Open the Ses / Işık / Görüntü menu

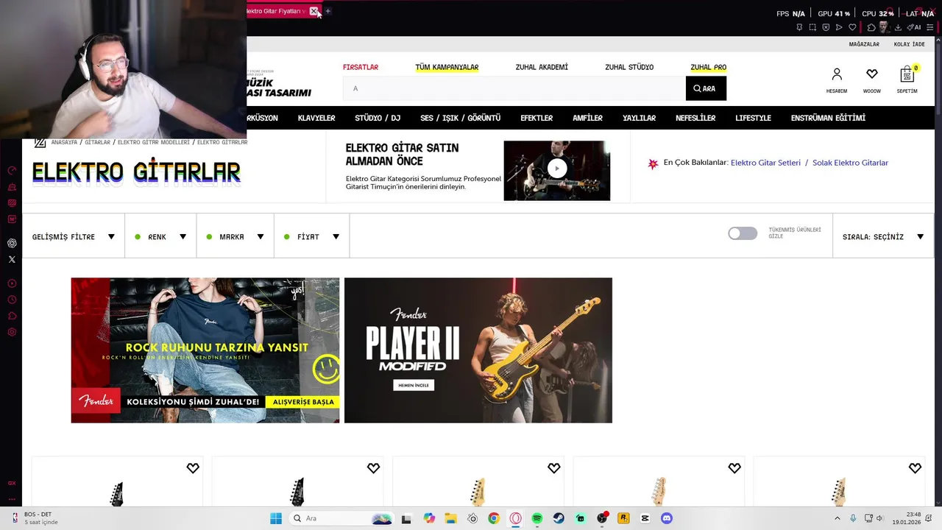461,118
